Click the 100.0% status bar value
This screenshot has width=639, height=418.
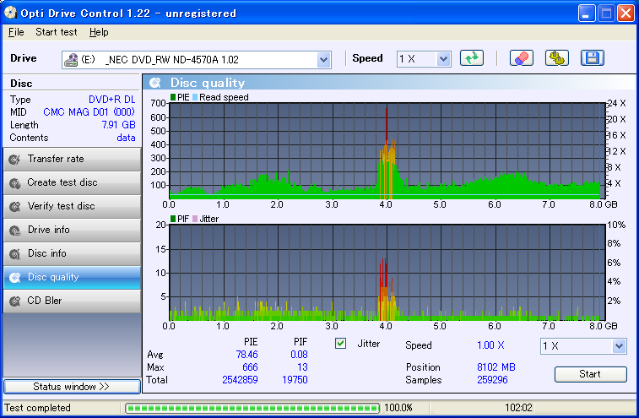[398, 408]
